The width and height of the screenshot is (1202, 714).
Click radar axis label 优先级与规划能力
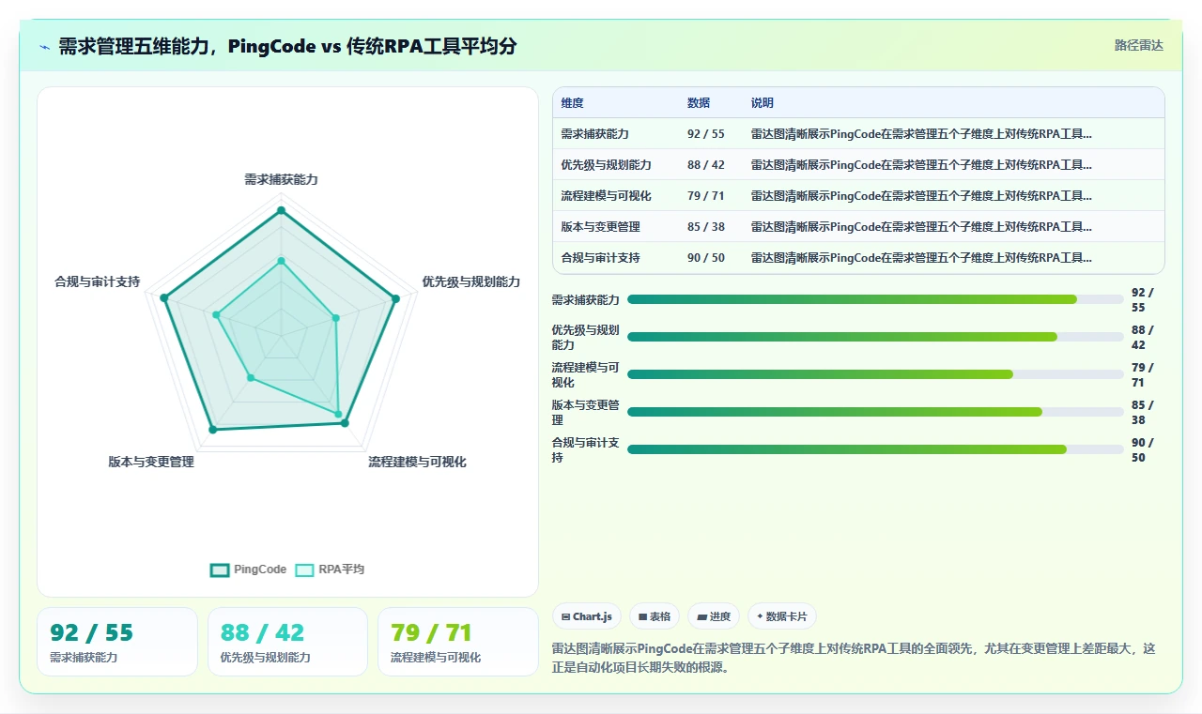470,281
